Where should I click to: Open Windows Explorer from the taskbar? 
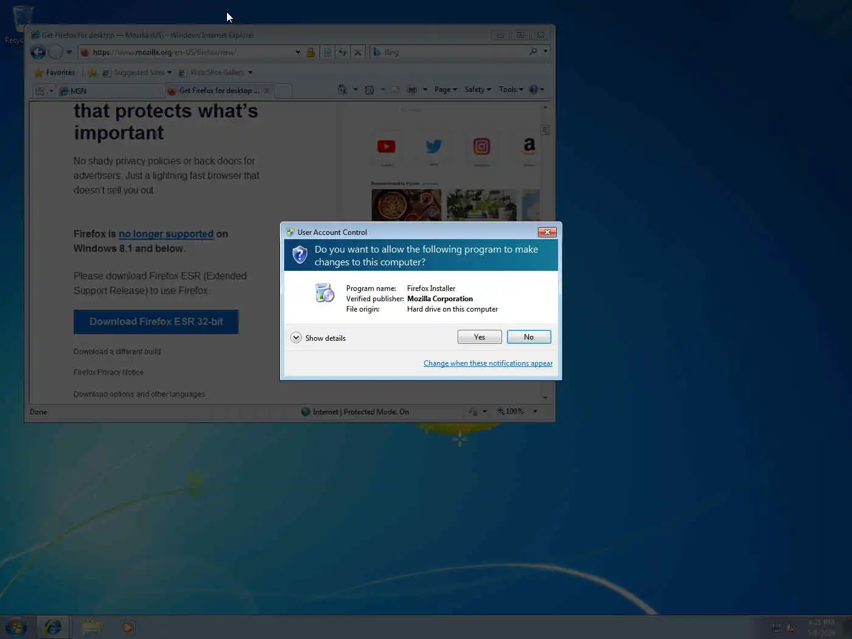pyautogui.click(x=91, y=627)
